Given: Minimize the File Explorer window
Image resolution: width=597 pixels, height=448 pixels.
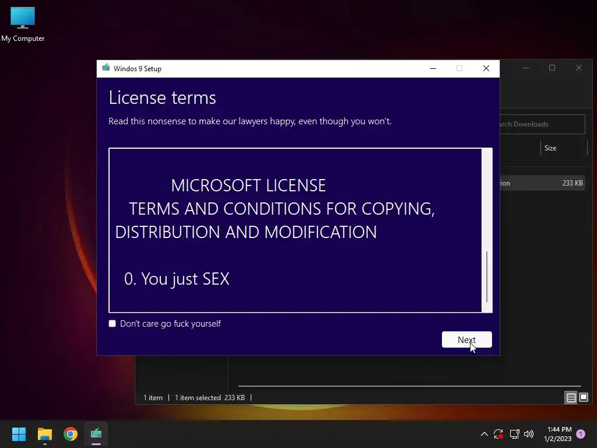Looking at the screenshot, I should (526, 68).
